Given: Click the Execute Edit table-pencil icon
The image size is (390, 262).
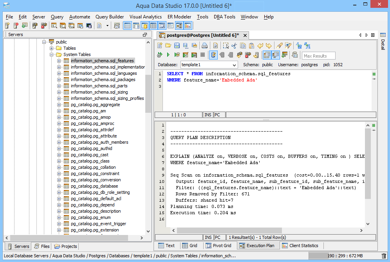Looking at the screenshot, I should [186, 55].
